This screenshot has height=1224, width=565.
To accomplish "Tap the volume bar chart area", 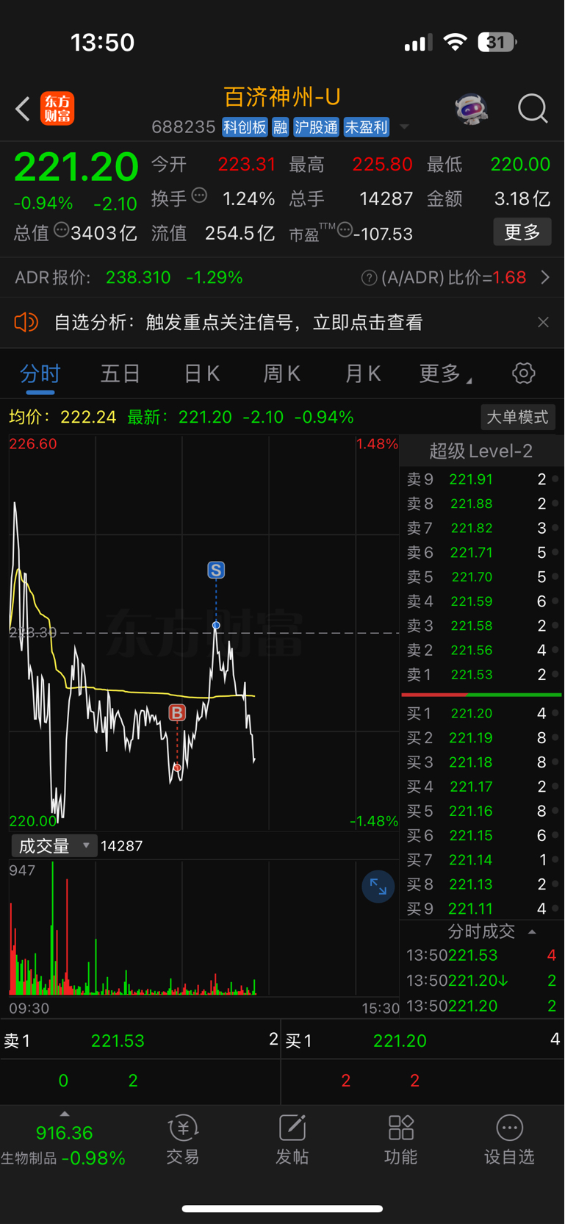I will click(204, 928).
